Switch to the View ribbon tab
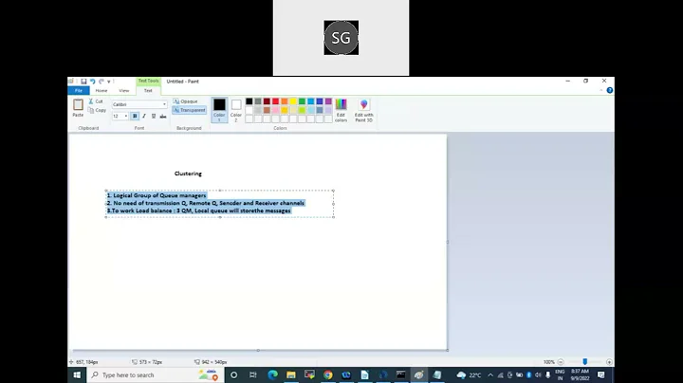 tap(124, 90)
